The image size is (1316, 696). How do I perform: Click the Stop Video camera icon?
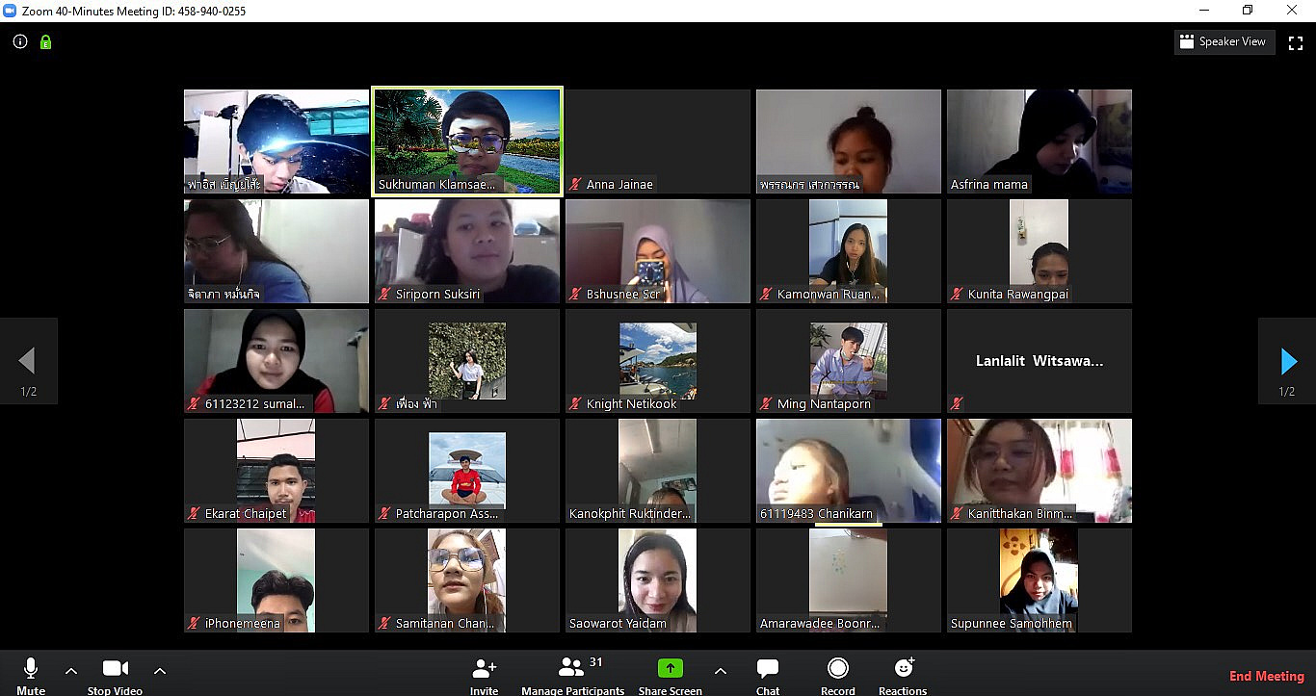pyautogui.click(x=115, y=669)
